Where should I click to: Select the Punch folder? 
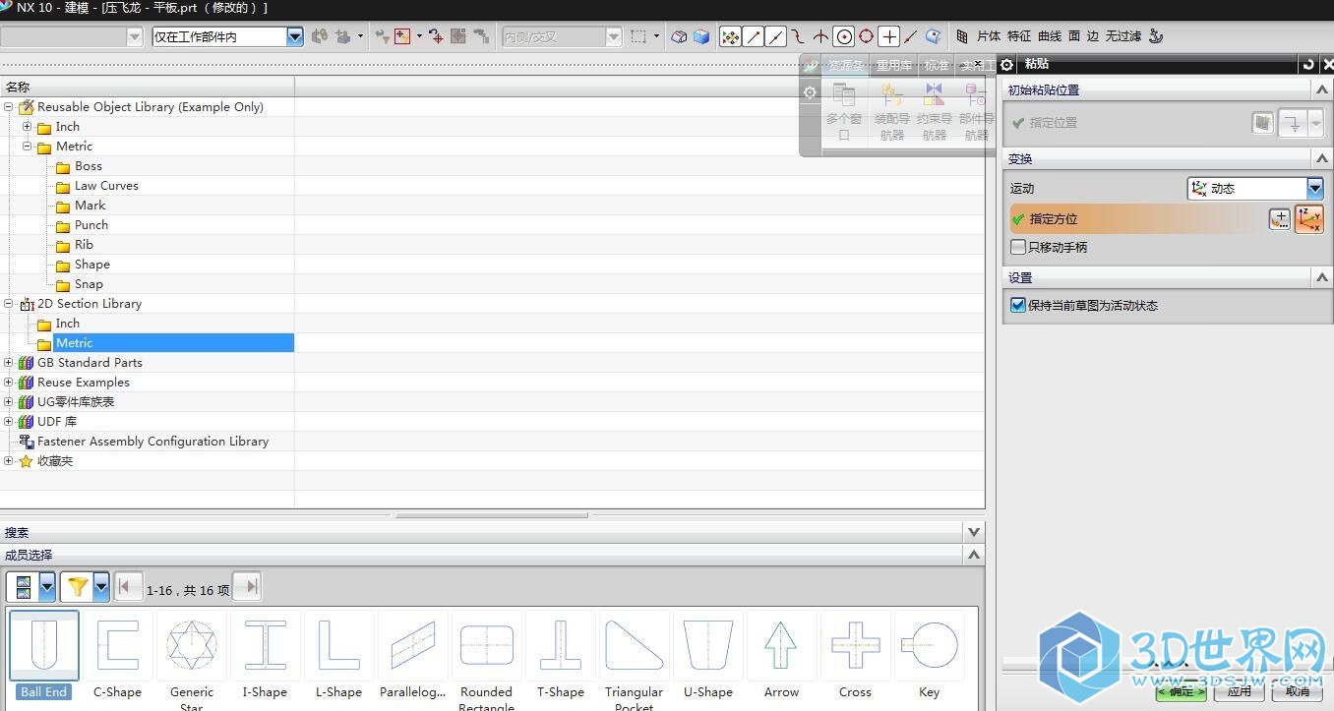[91, 224]
